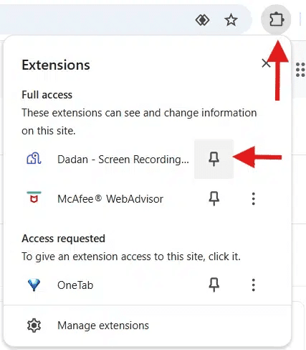Open more options for OneTab
Screen dimensions: 306x350
tap(253, 285)
